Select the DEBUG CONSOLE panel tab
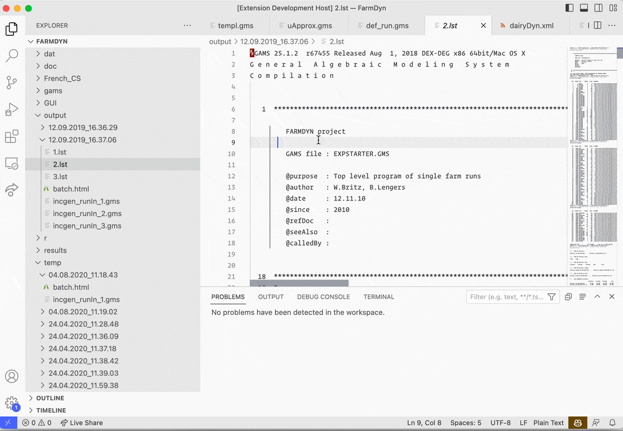Image resolution: width=623 pixels, height=431 pixels. click(323, 296)
